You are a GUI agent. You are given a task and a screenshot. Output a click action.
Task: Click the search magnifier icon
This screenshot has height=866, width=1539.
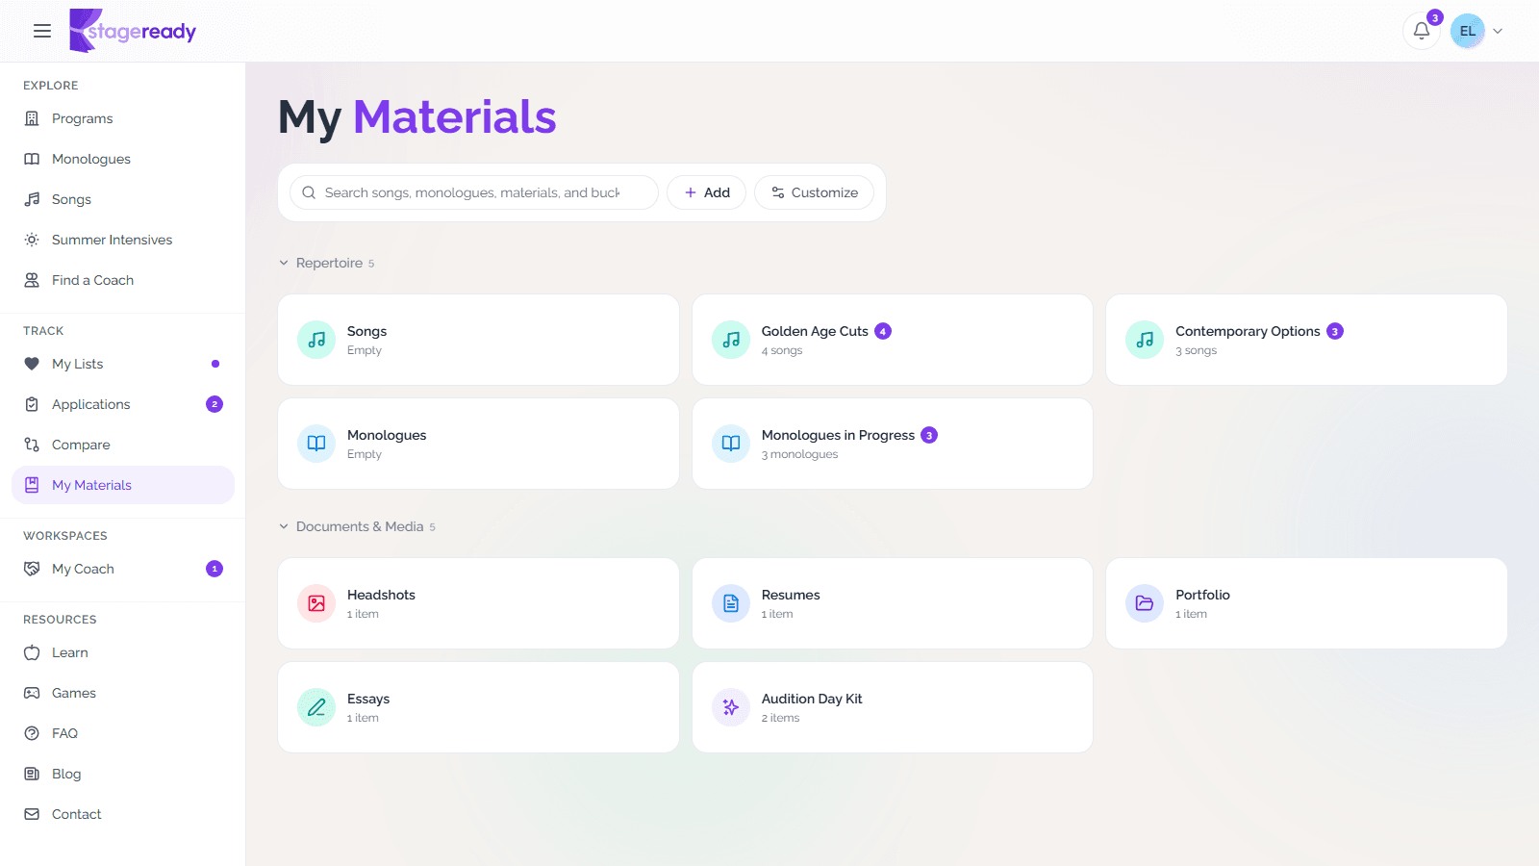[309, 192]
